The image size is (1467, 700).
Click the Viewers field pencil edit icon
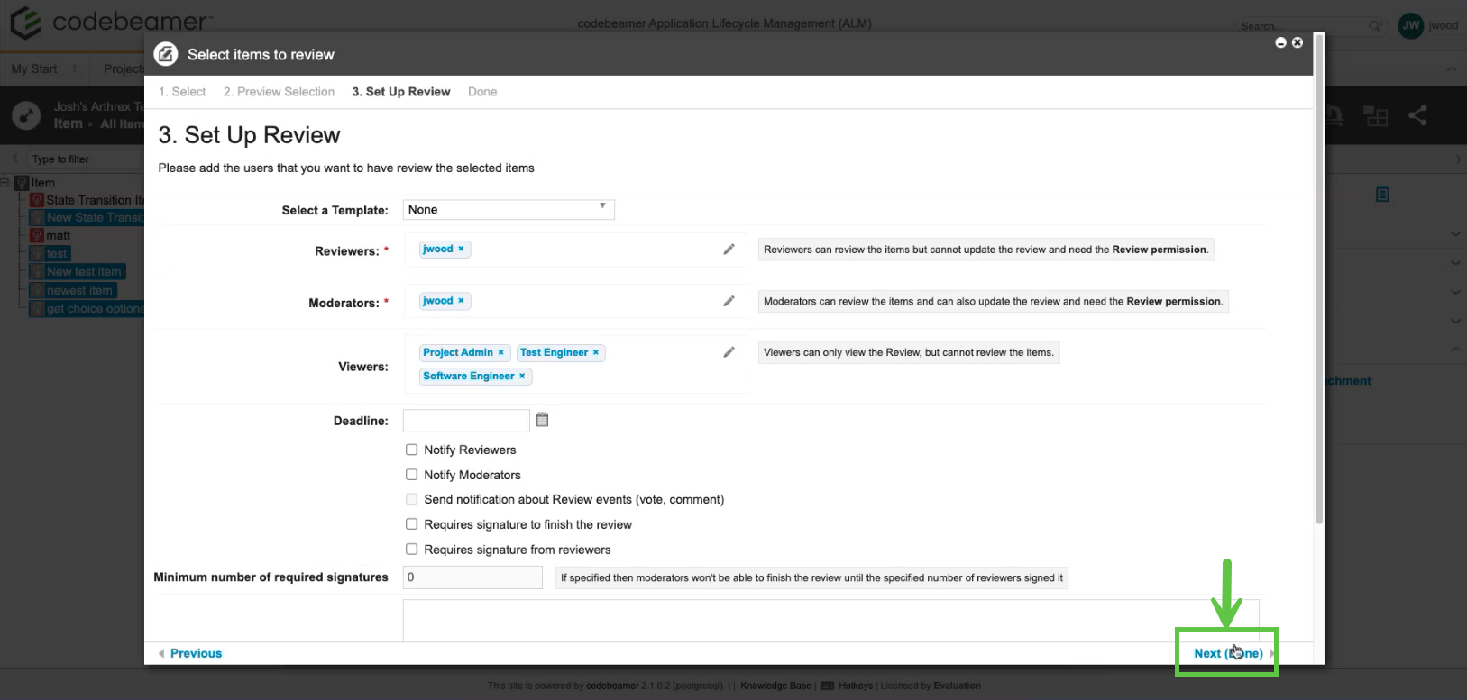(x=729, y=352)
